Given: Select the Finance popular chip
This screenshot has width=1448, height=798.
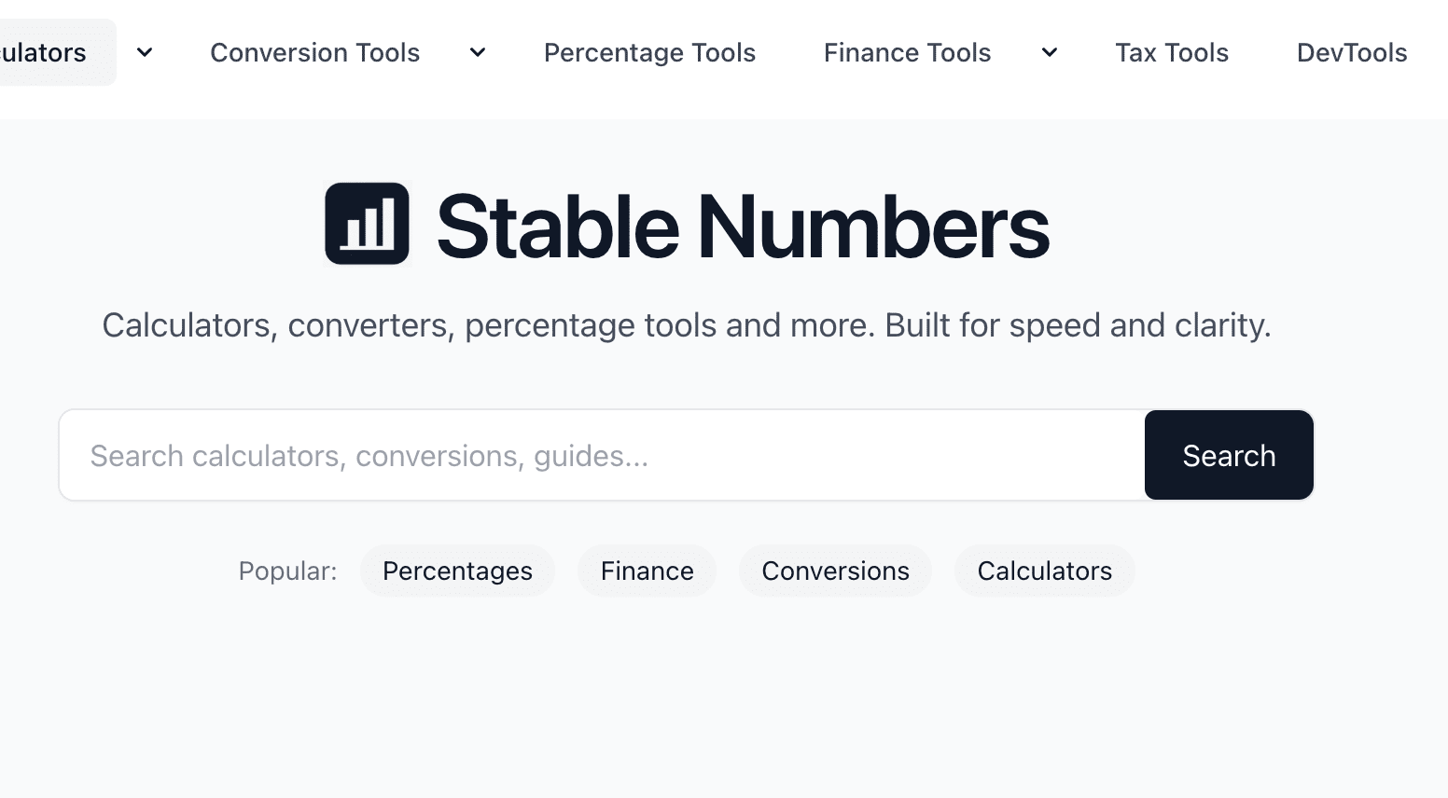Looking at the screenshot, I should 647,571.
